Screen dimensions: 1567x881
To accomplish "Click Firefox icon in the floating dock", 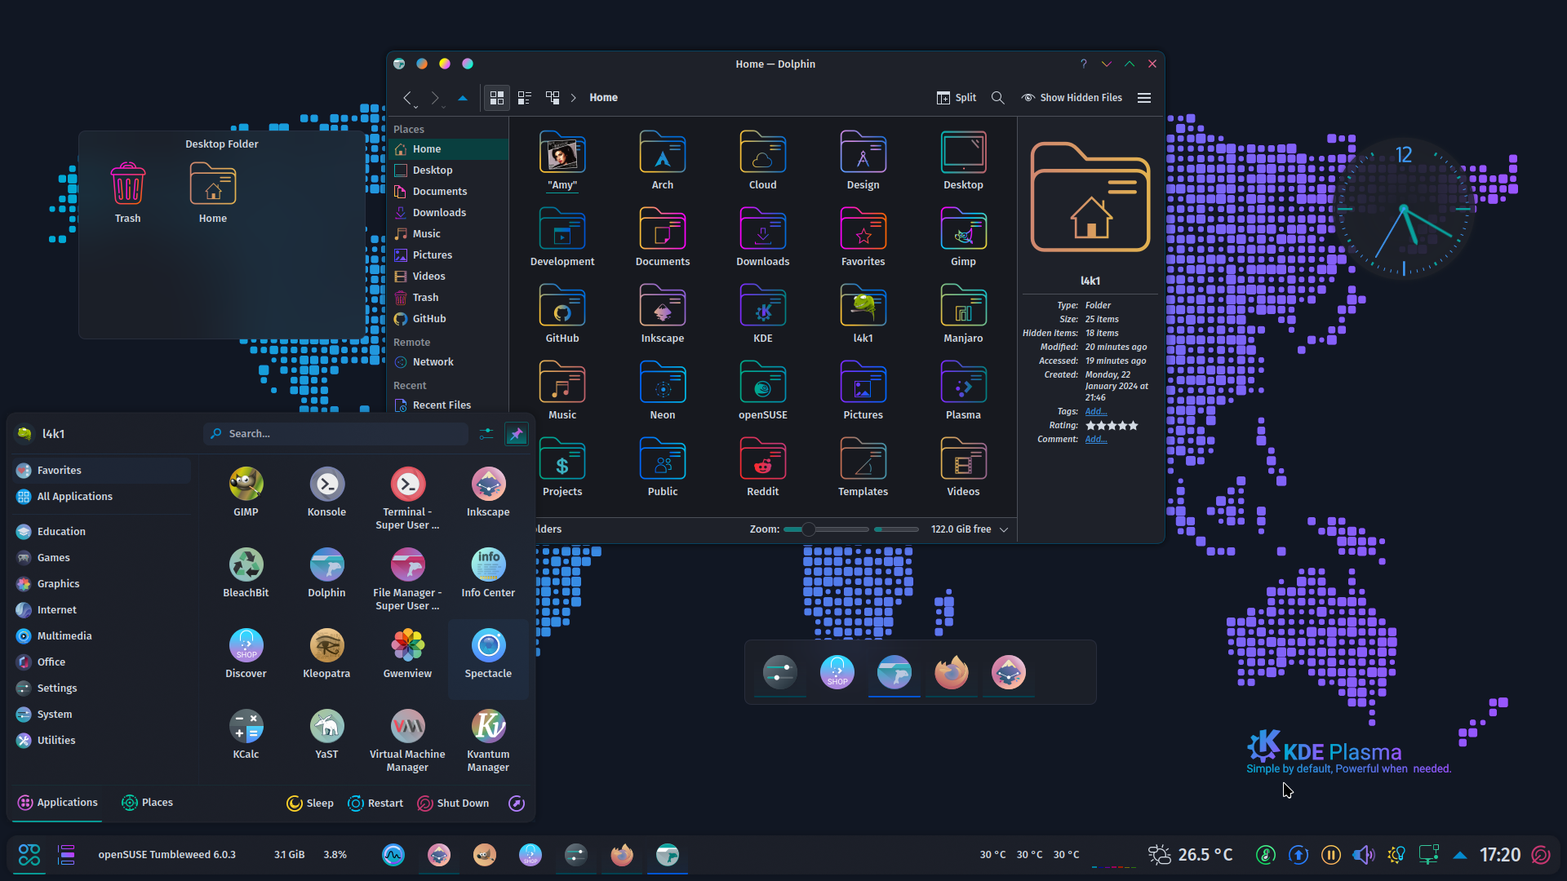I will [951, 673].
